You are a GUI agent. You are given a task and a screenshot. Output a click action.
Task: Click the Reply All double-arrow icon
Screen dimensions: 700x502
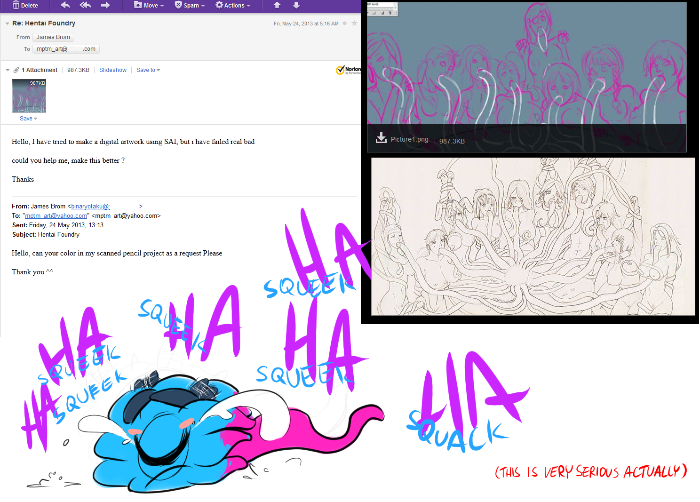pyautogui.click(x=85, y=5)
